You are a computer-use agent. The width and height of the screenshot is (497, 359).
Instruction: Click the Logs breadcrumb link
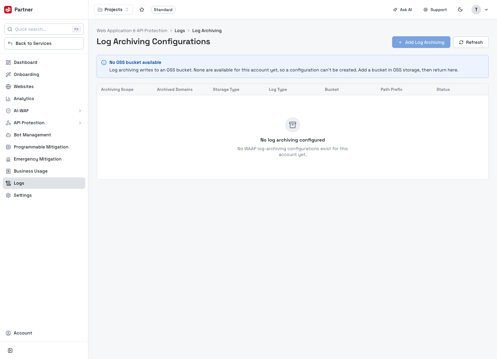(180, 31)
